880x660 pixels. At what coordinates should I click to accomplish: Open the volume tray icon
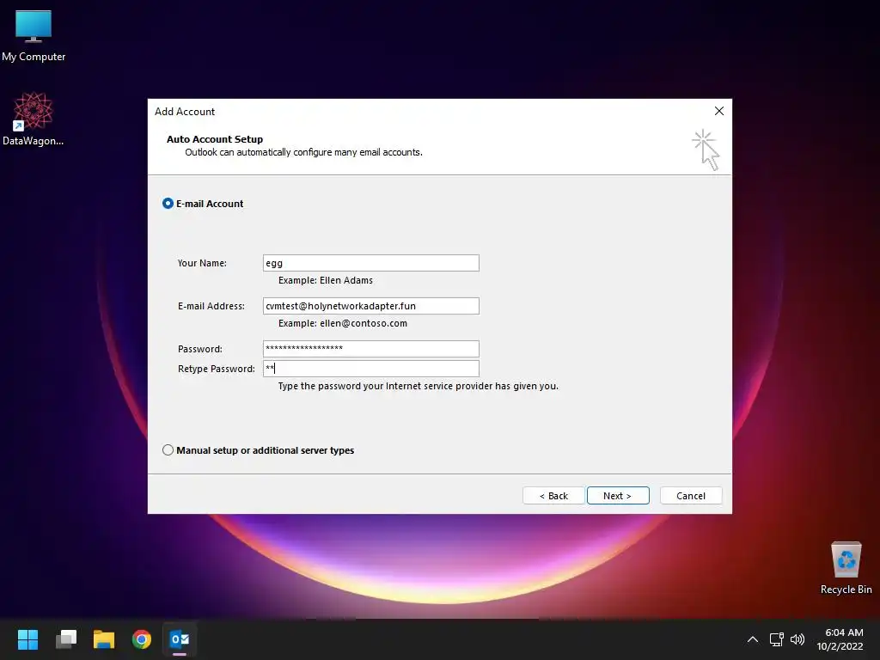click(x=797, y=639)
